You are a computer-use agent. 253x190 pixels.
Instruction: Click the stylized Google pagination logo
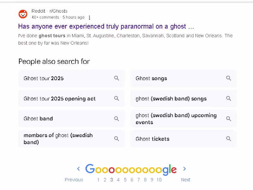131,169
